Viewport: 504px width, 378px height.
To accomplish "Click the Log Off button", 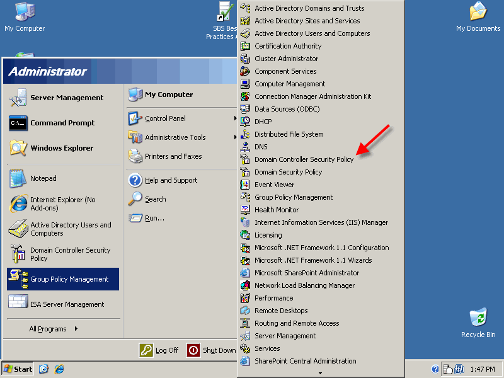I will [x=159, y=350].
